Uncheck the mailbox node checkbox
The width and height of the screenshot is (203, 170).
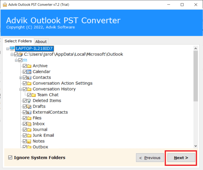[20, 60]
